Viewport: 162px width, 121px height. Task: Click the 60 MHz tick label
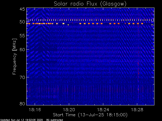tap(22, 50)
